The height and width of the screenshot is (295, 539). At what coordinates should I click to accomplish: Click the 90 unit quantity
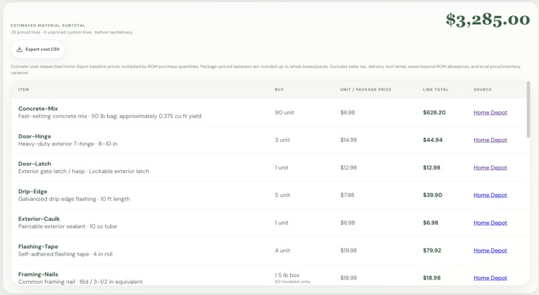(284, 113)
